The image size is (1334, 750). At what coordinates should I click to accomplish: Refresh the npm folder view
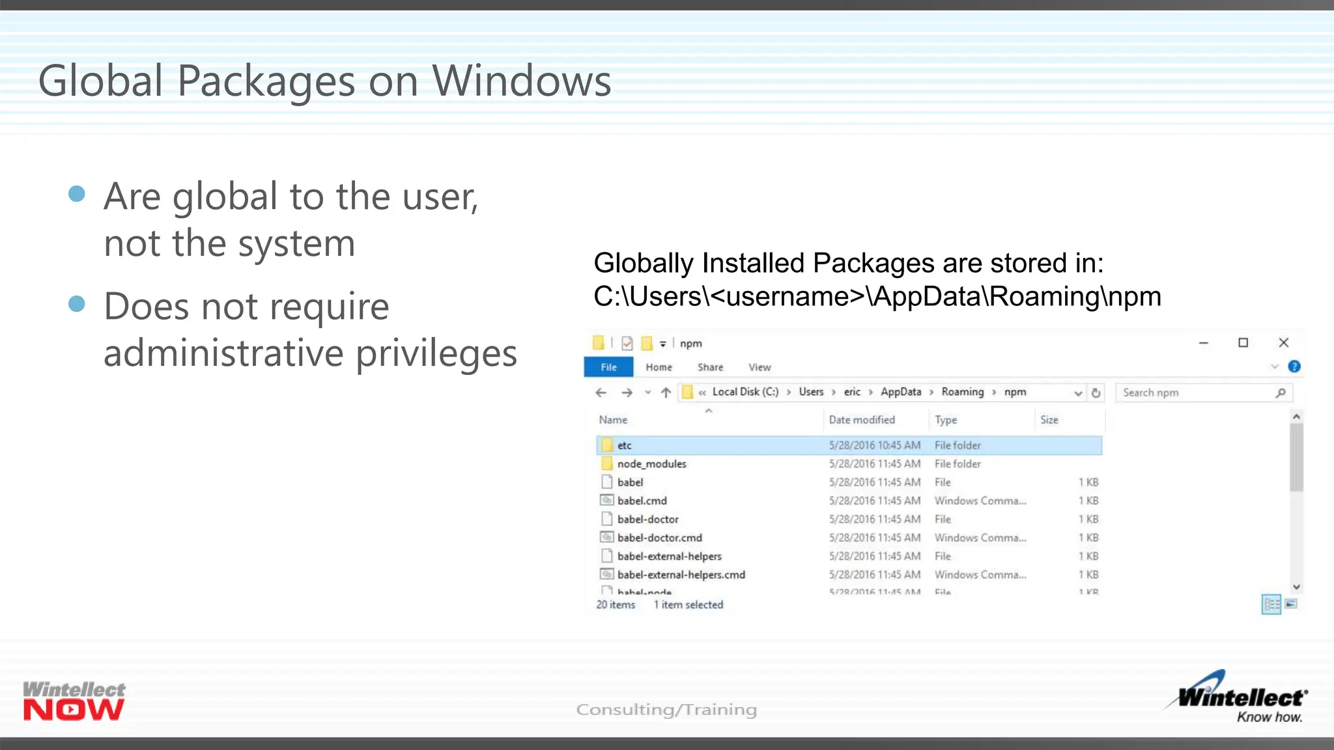coord(1096,393)
